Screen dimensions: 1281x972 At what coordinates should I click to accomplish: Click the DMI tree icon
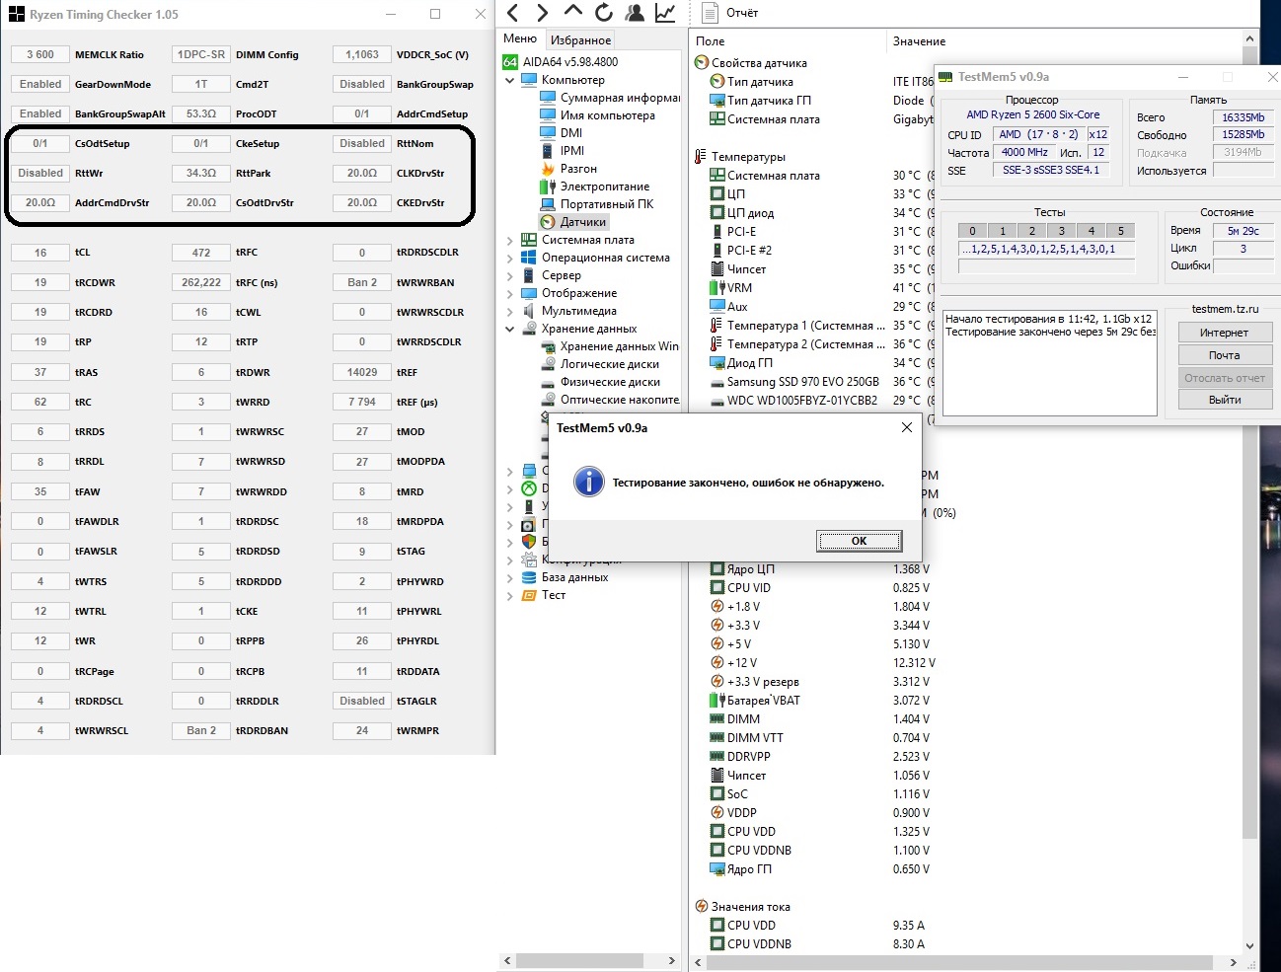click(549, 133)
